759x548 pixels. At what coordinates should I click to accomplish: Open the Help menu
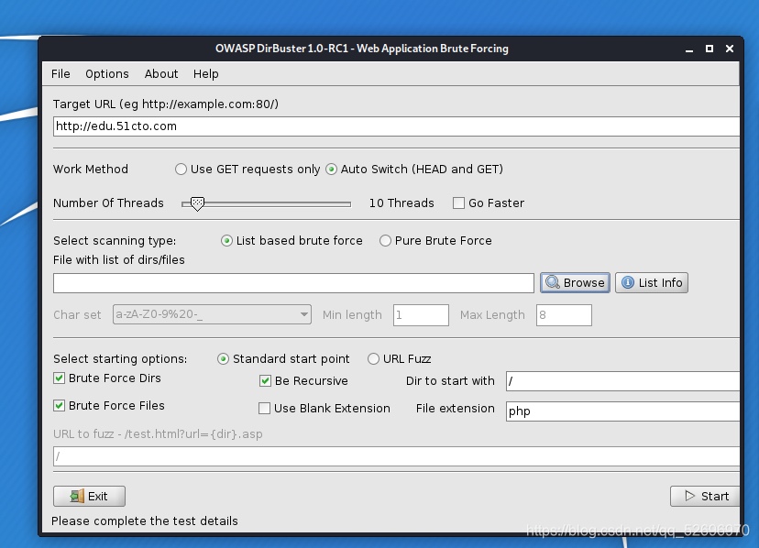205,73
